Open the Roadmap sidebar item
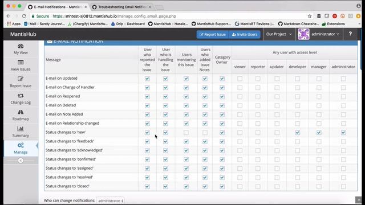This screenshot has width=365, height=205. tap(21, 115)
